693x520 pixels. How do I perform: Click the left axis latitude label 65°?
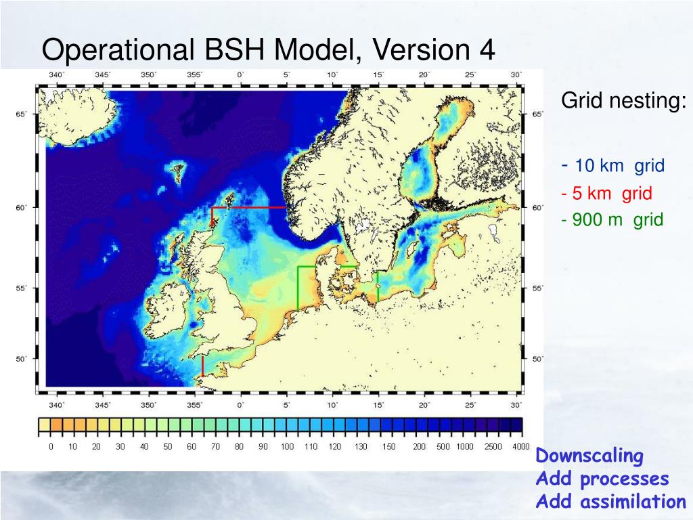click(x=21, y=114)
